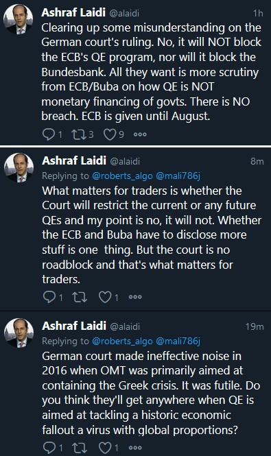Reply to the 19m OMT tweet
Viewport: 271px width, 456px height.
[x=49, y=448]
